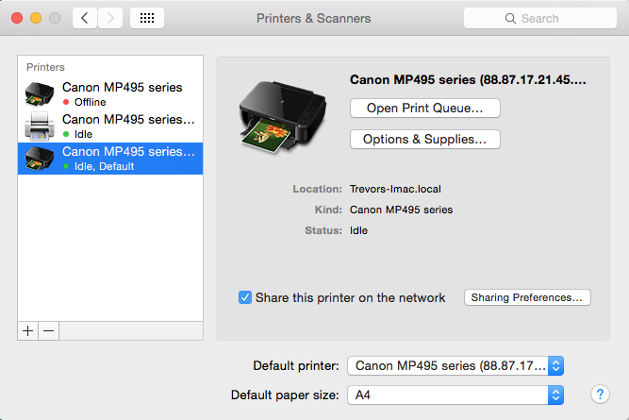The width and height of the screenshot is (629, 420).
Task: Open Sharing Preferences
Action: pos(527,297)
